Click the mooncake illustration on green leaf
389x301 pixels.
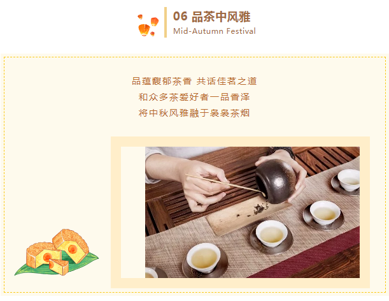tap(57, 253)
